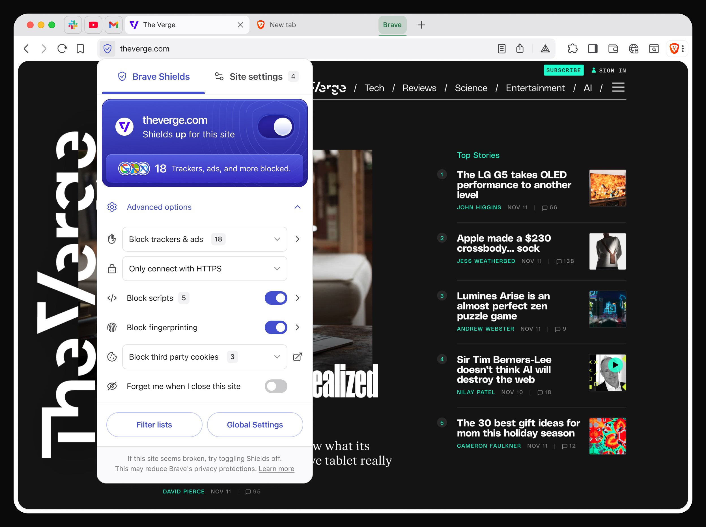Click the Brave Shields icon in address bar
Screen dimensions: 706x527
(x=107, y=49)
